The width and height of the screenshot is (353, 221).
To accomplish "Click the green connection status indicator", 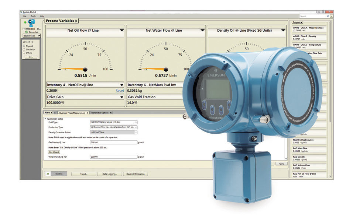I will 25,22.
